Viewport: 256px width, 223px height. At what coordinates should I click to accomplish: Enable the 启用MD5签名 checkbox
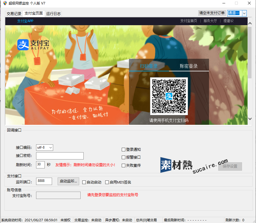[107, 182]
